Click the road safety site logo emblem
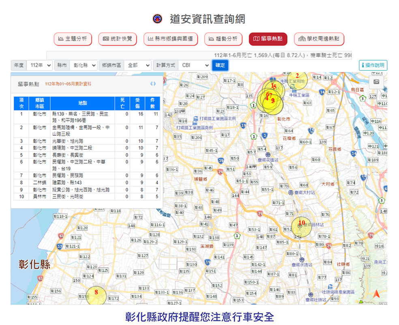Screen dimensions: 399x325 tap(157, 19)
